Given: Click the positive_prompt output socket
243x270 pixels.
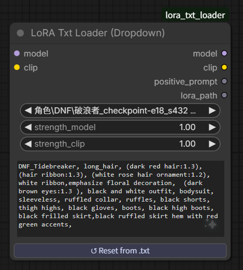Looking at the screenshot, I should tap(224, 81).
